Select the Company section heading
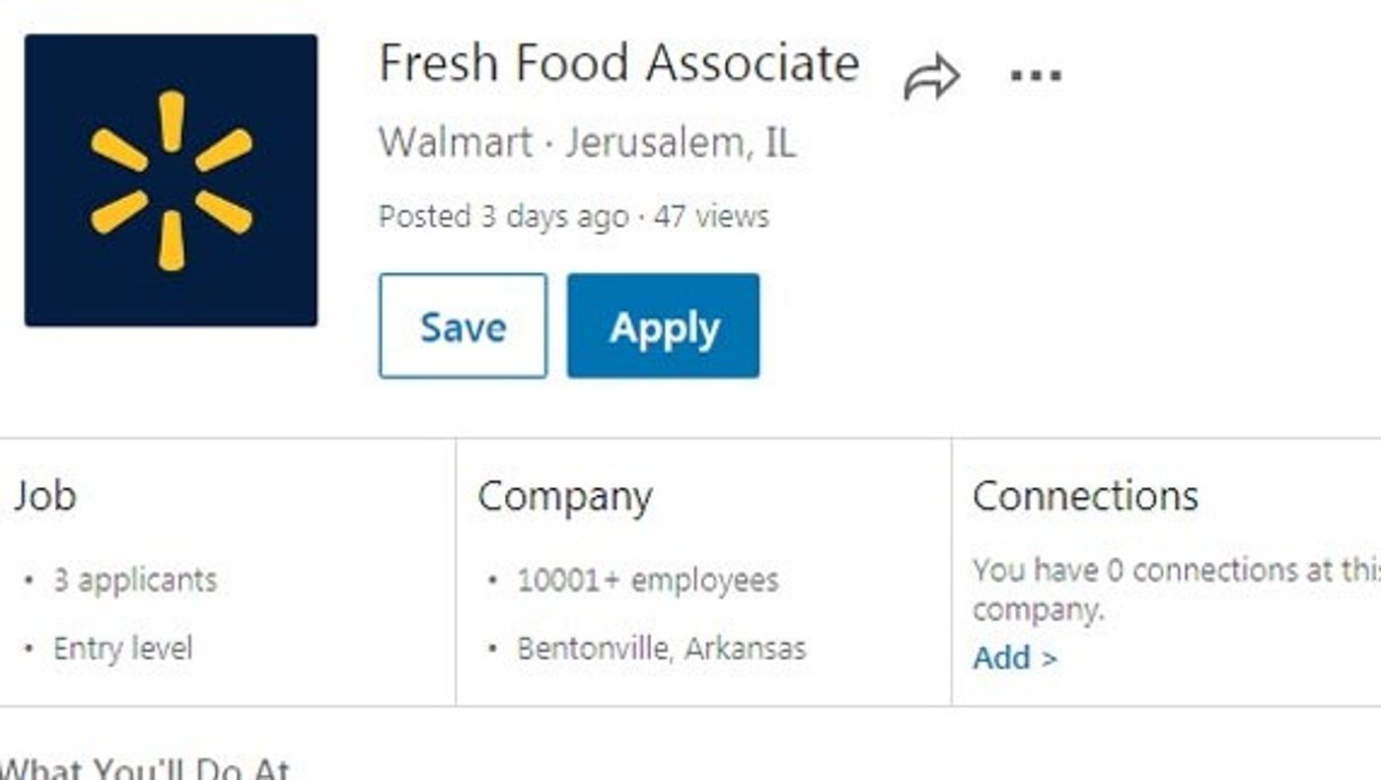 (x=565, y=497)
